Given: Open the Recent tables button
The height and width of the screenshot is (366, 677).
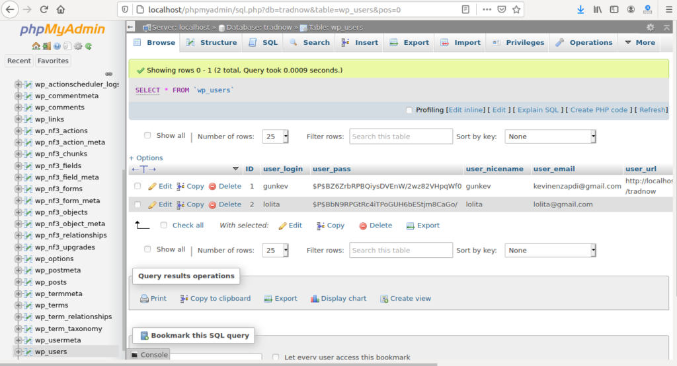Looking at the screenshot, I should [x=19, y=61].
